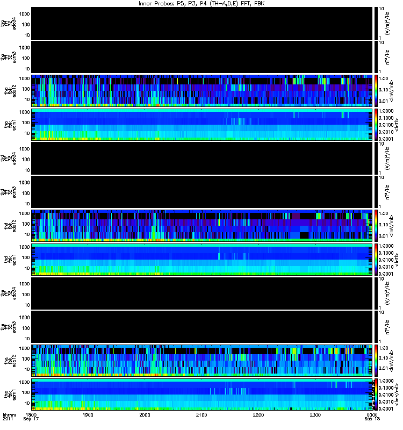Click the rainbow color bar of tha fbk scm1
This screenshot has width=403, height=430.
(x=376, y=125)
